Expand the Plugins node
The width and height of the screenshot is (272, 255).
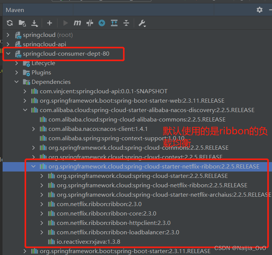coord(17,73)
